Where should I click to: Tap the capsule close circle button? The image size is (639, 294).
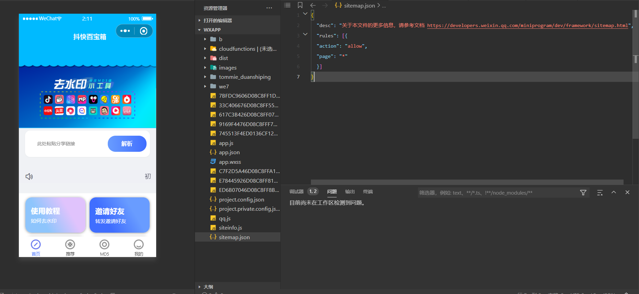click(143, 31)
